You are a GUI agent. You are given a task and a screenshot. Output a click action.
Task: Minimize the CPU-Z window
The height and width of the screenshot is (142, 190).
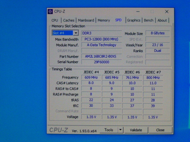click(x=138, y=12)
